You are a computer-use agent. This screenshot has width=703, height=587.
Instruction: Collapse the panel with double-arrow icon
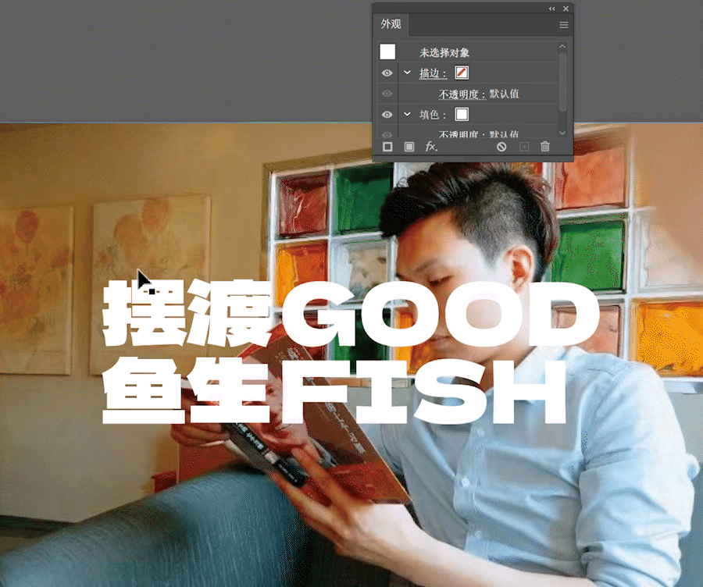pyautogui.click(x=552, y=8)
